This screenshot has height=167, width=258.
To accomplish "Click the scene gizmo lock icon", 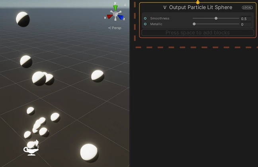I will click(x=125, y=5).
